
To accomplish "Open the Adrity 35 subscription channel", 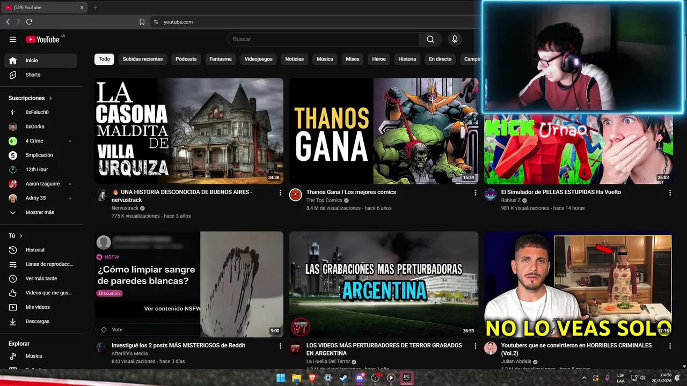I will coord(41,198).
